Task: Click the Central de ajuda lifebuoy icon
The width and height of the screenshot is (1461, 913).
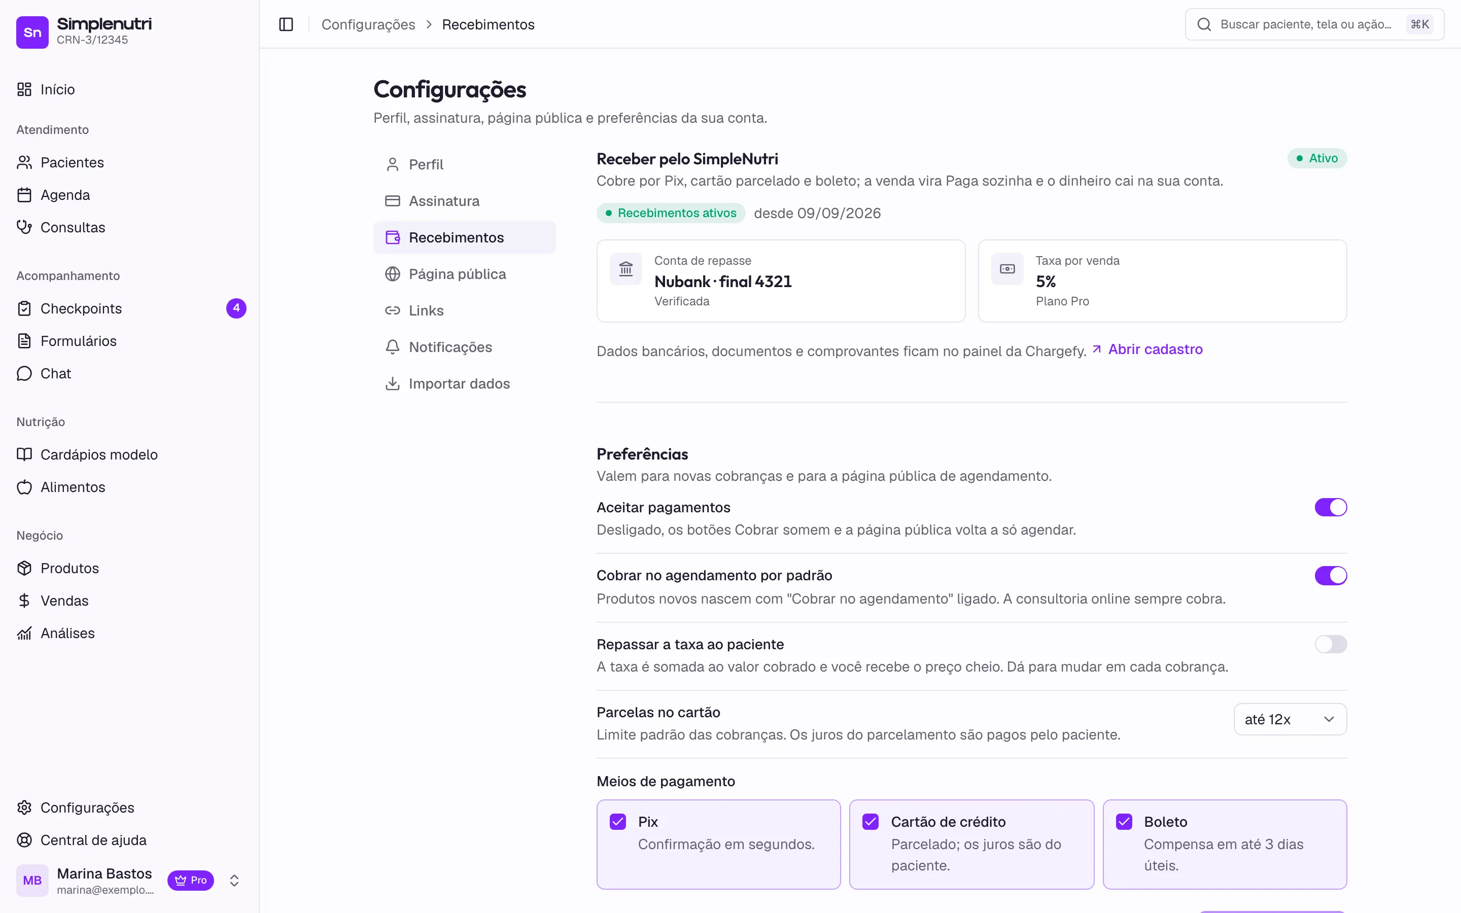Action: point(24,840)
